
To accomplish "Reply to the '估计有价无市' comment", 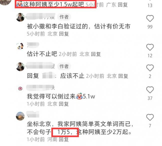I will tap(64, 34).
